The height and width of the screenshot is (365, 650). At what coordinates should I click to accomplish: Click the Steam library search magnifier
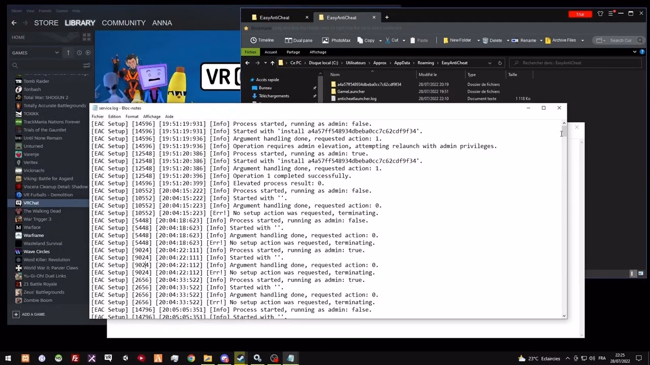pyautogui.click(x=15, y=65)
